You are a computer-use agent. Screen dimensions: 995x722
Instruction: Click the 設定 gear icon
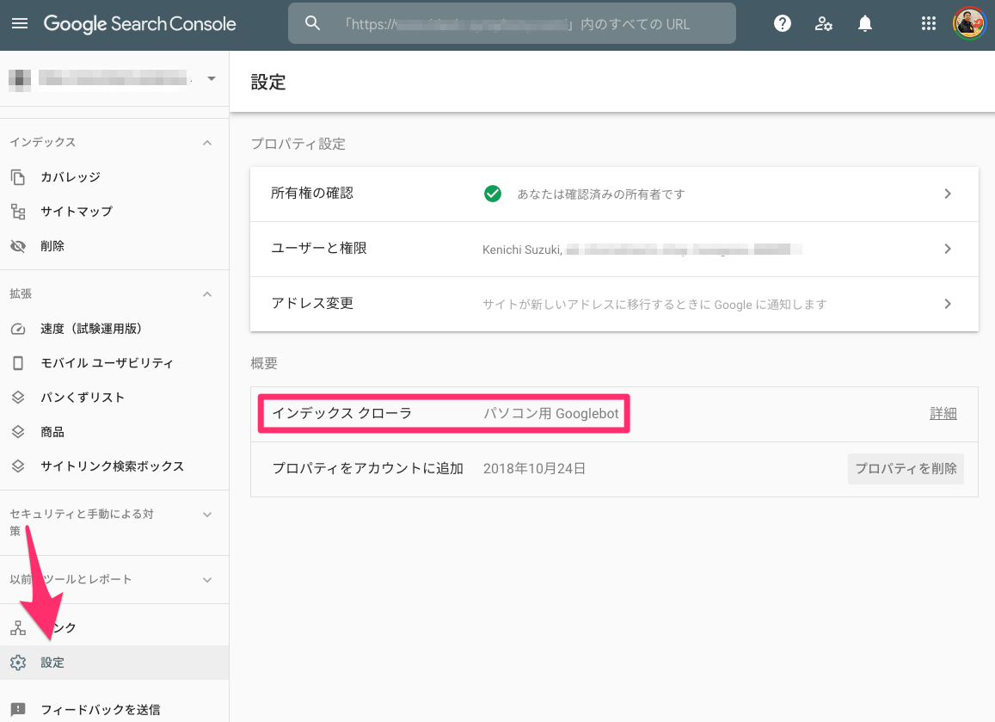coord(18,663)
